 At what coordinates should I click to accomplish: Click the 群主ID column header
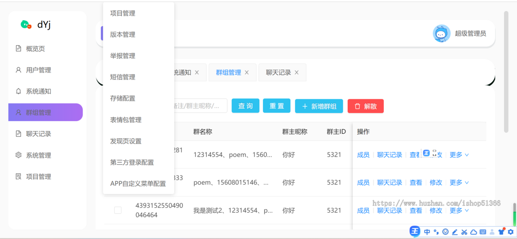[x=336, y=132]
